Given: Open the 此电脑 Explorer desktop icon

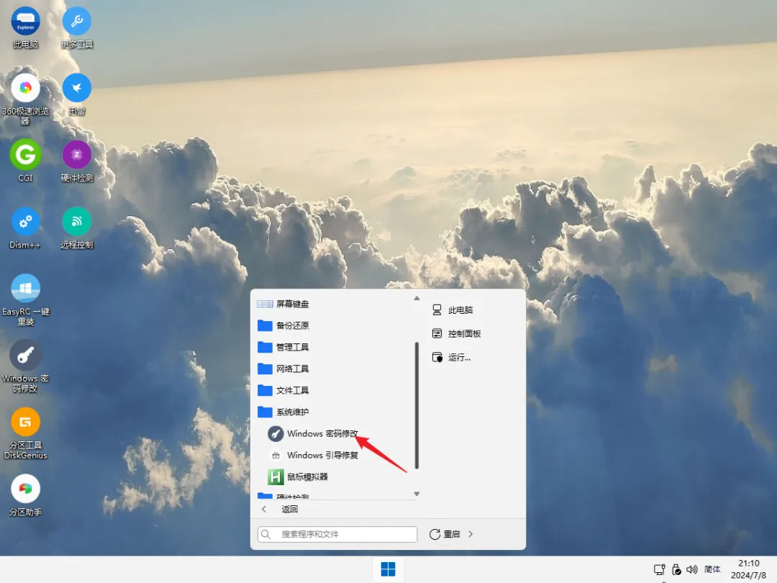Looking at the screenshot, I should 25,28.
